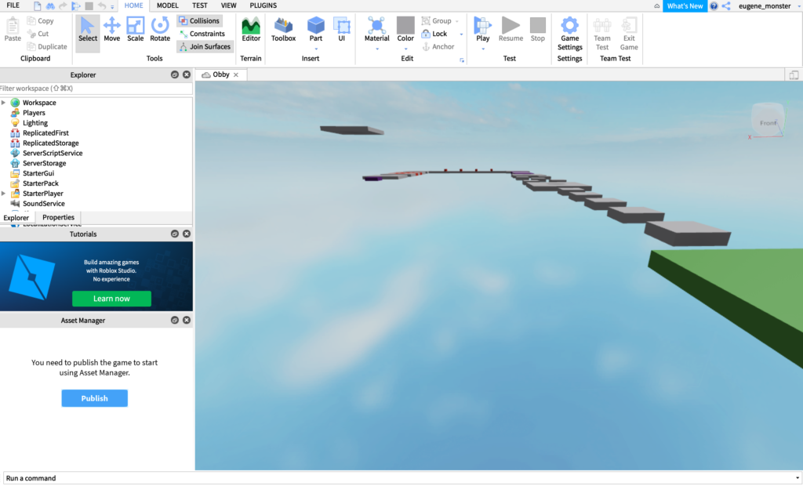Viewport: 803px width, 486px height.
Task: Click the What's New button
Action: [x=685, y=6]
